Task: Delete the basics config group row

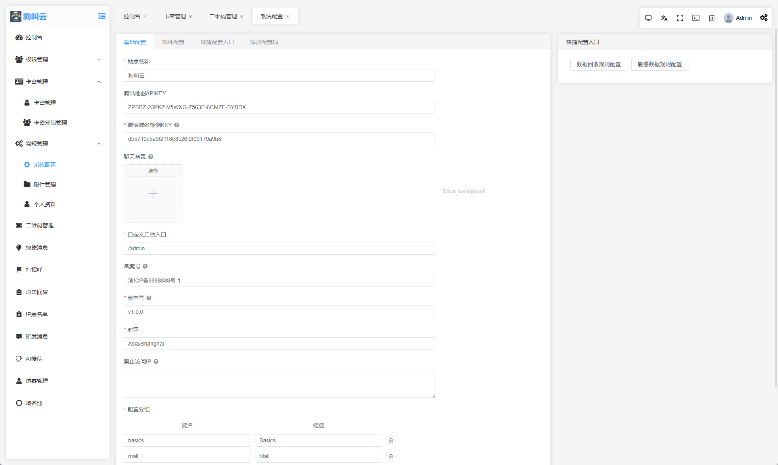Action: [x=391, y=440]
